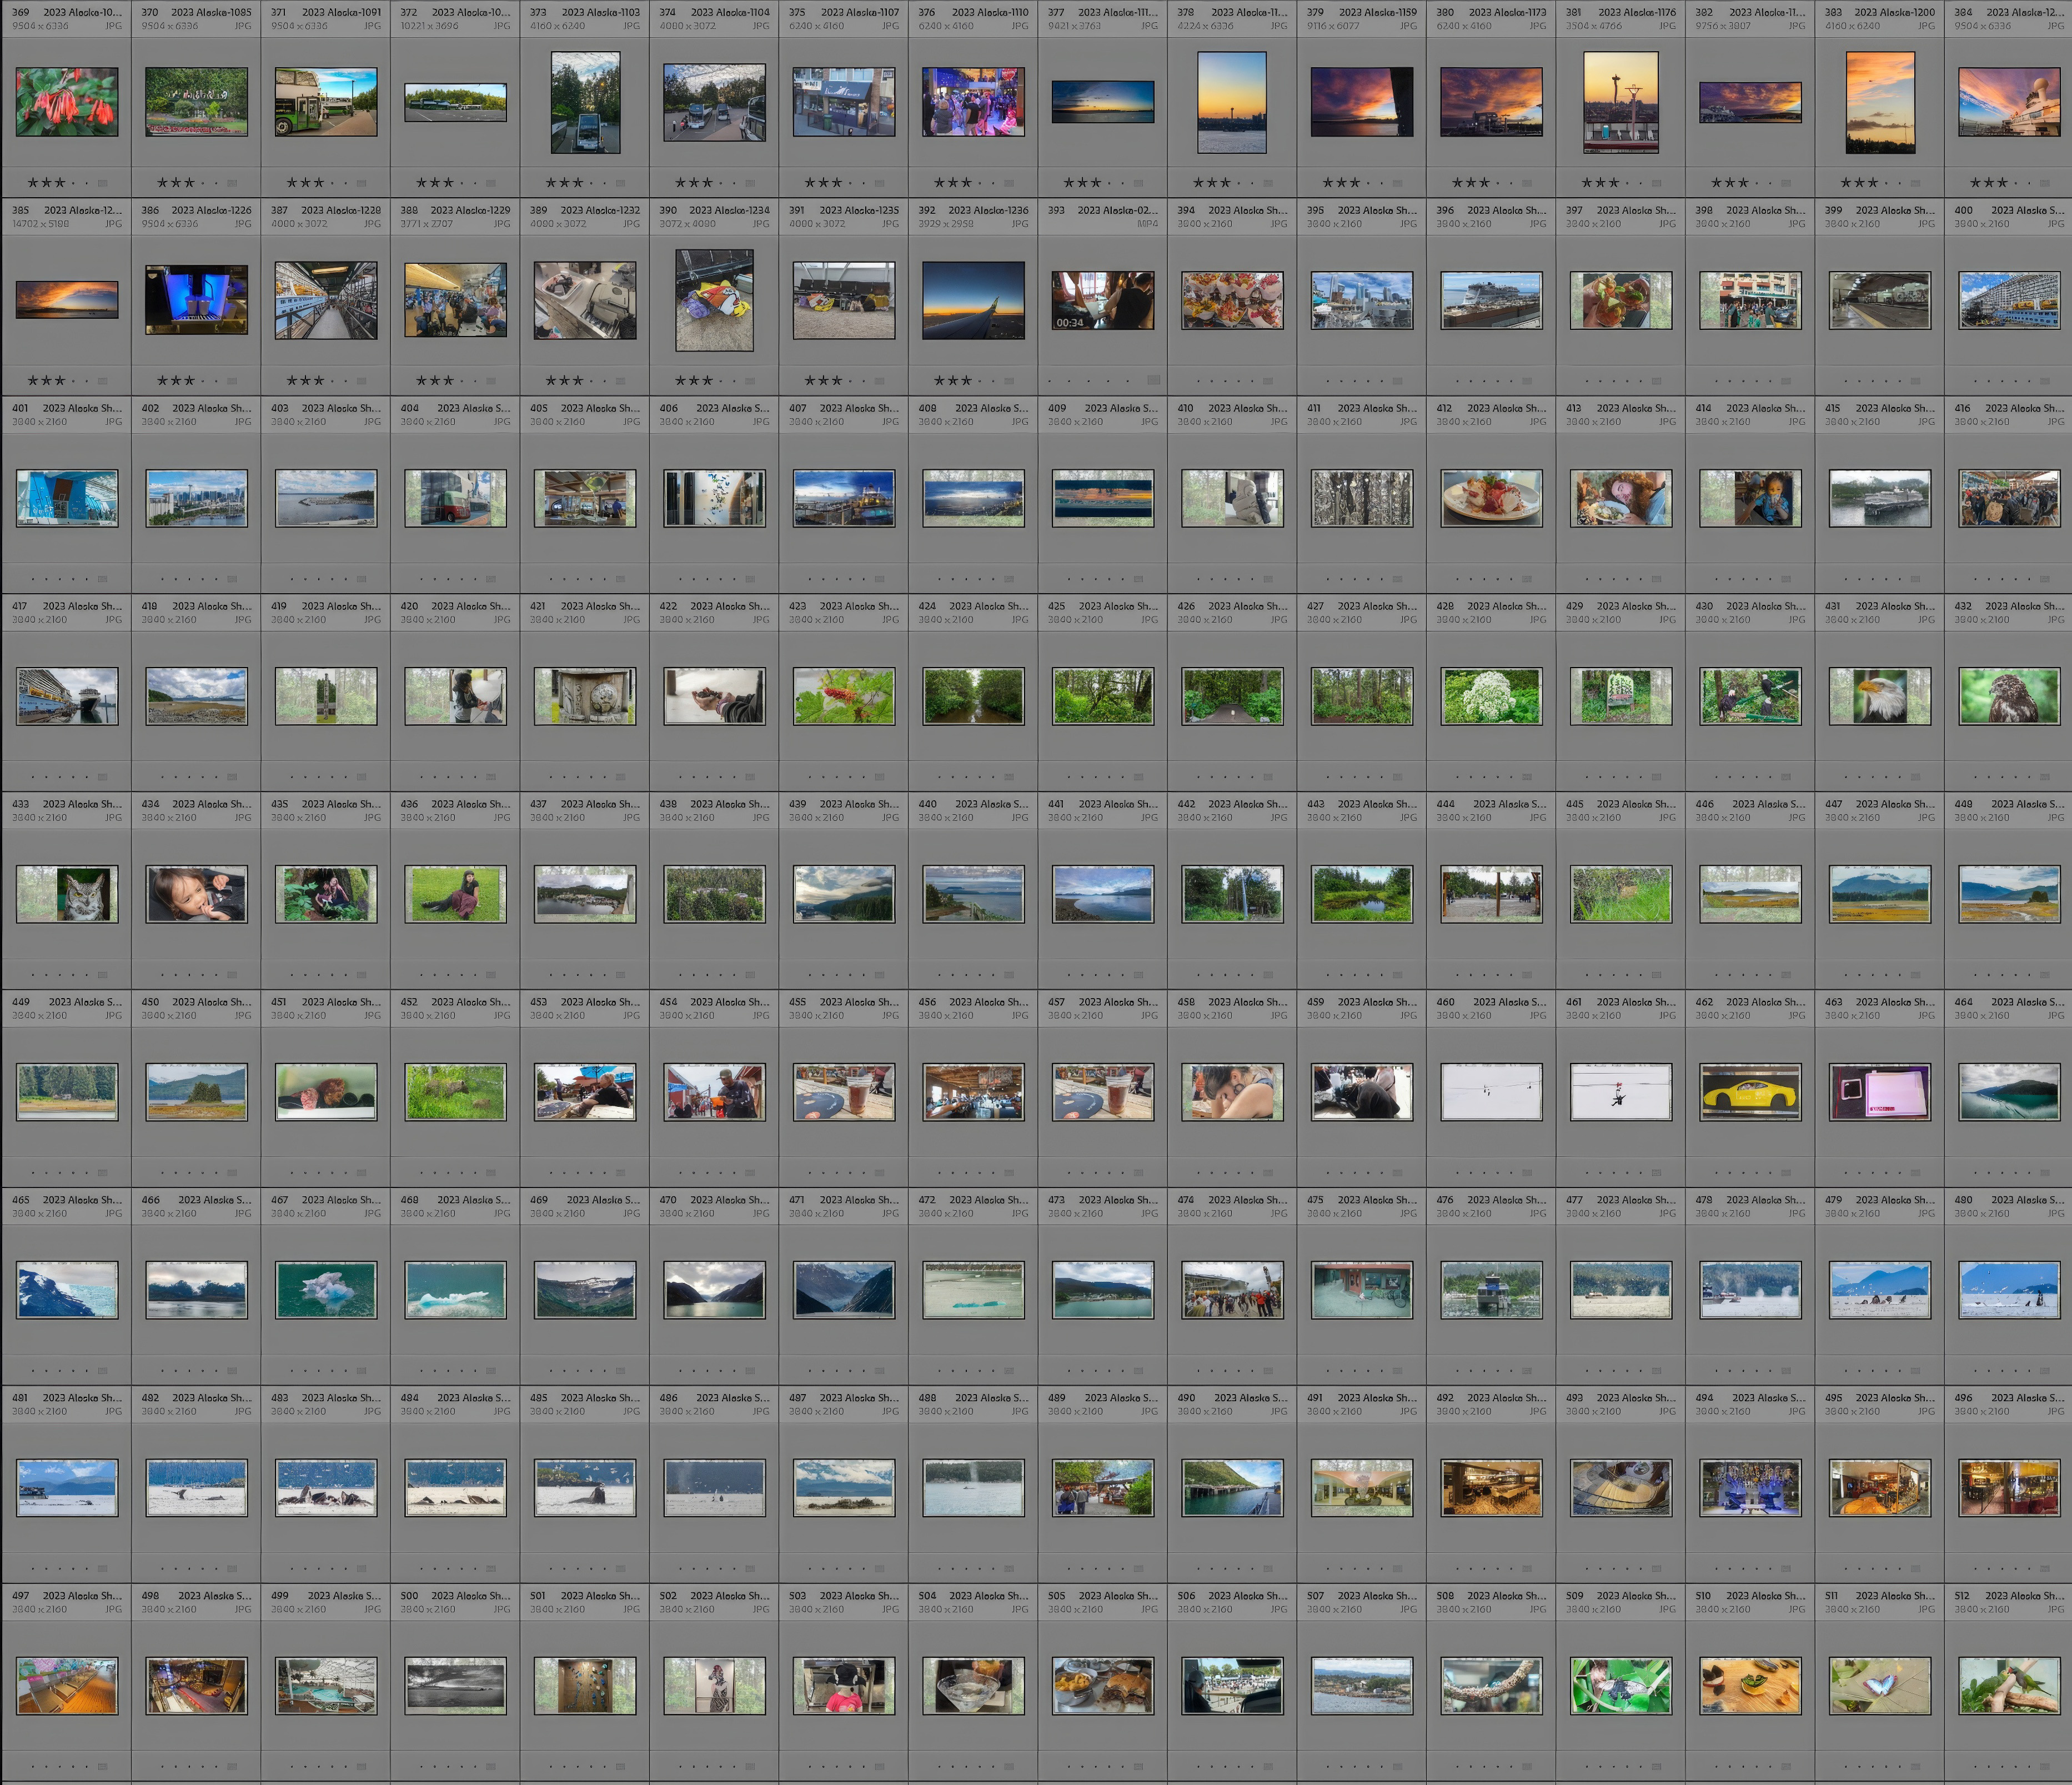Select the video clip thumbnail 393
Screen dimensions: 2072x1785
1102,300
